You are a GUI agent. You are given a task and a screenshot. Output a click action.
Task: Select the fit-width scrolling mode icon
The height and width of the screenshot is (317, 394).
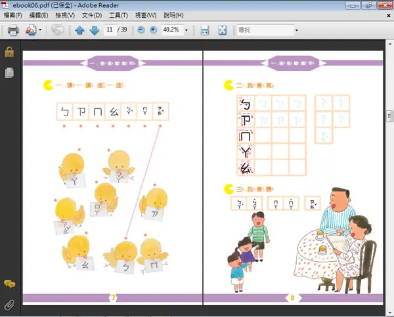coord(205,30)
